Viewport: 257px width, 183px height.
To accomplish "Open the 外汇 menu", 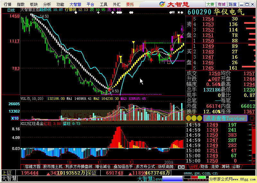I will 117,4.
